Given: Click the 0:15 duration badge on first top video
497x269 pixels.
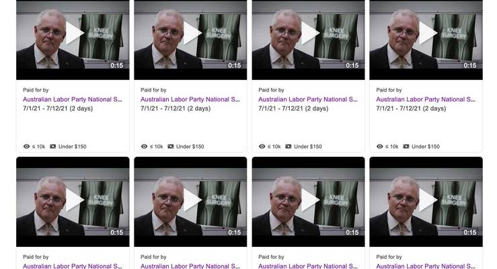Looking at the screenshot, I should pos(116,66).
